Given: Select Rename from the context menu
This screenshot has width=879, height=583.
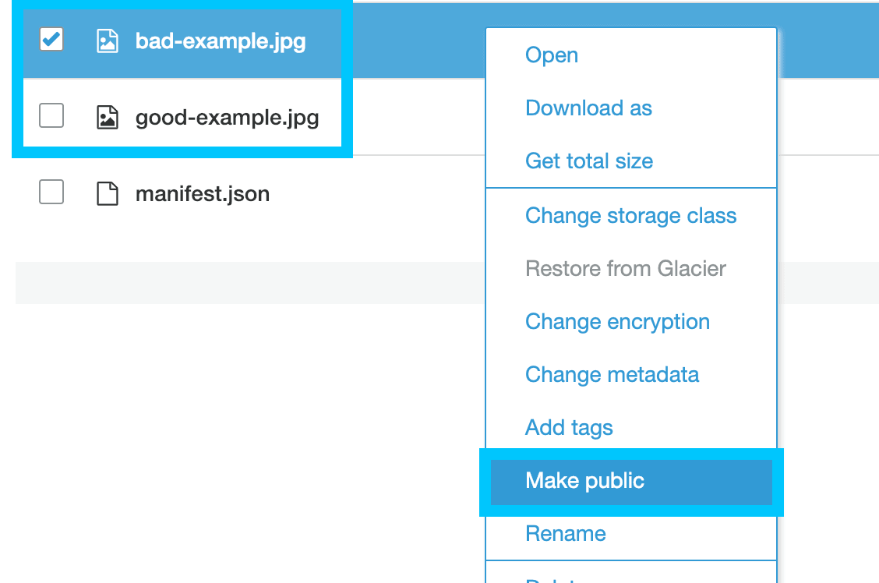Looking at the screenshot, I should coord(565,534).
